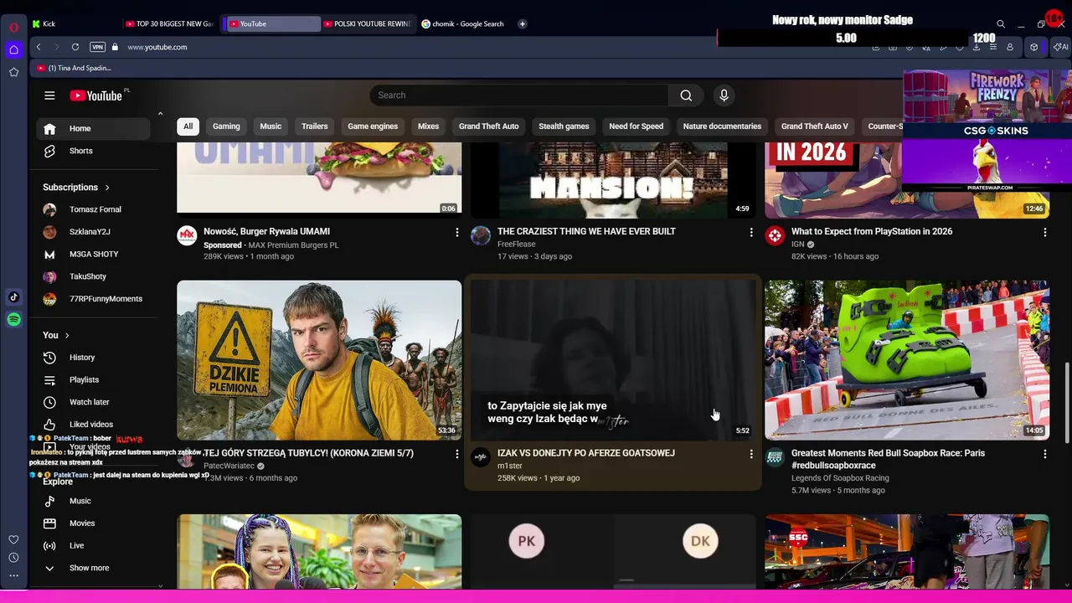Open the M3GA SHOTY subscription
Image resolution: width=1072 pixels, height=603 pixels.
pyautogui.click(x=93, y=255)
